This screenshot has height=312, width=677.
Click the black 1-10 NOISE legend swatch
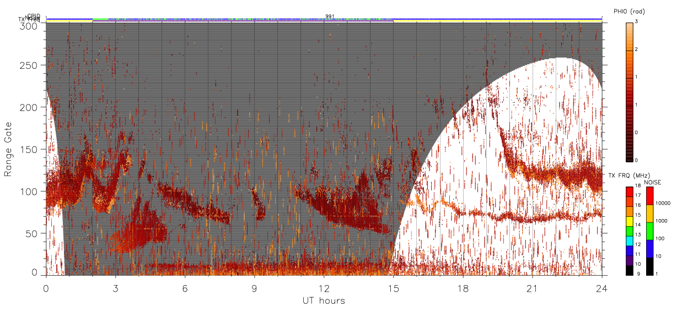coord(650,266)
